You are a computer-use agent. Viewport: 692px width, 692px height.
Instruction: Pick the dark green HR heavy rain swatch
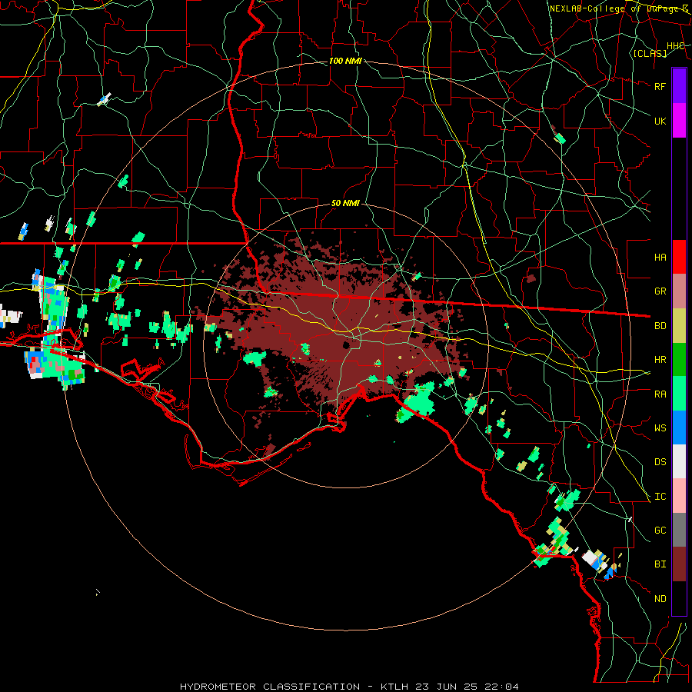tap(679, 360)
